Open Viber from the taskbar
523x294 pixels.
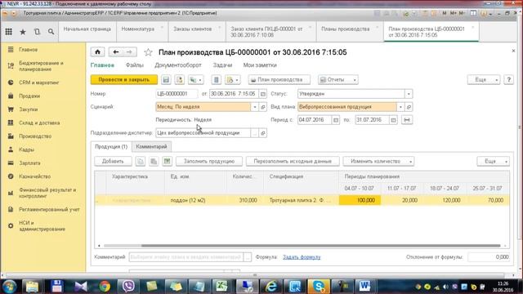point(128,287)
